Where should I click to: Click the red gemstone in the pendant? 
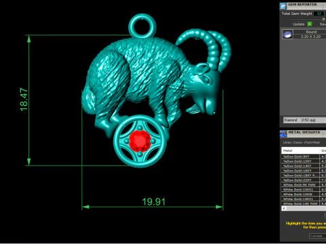pos(140,140)
